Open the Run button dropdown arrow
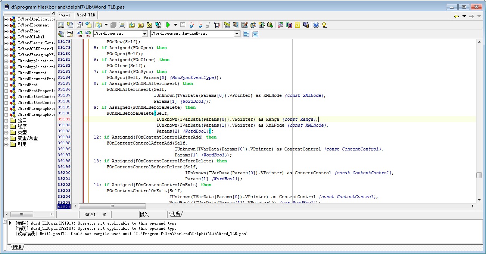The width and height of the screenshot is (486, 254). click(175, 25)
